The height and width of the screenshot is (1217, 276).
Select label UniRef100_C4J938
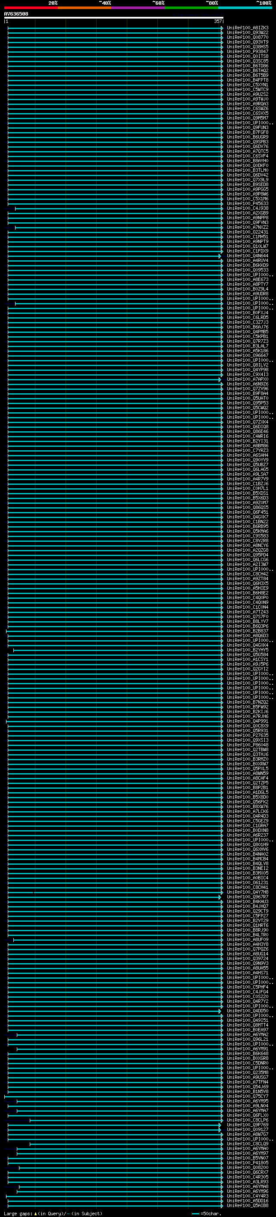(x=247, y=209)
